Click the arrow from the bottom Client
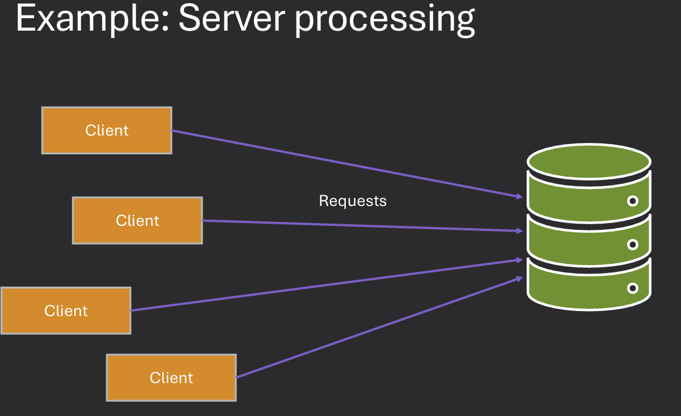Screen dimensions: 681x416 pyautogui.click(x=381, y=327)
